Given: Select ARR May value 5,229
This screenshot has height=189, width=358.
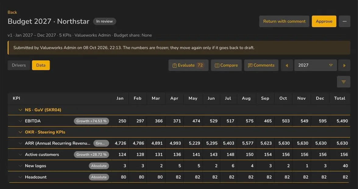Looking at the screenshot, I should click(194, 143).
